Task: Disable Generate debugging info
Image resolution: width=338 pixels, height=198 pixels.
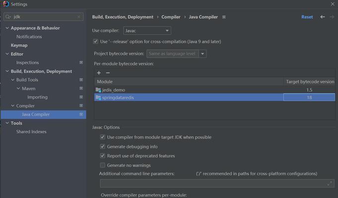Action: tap(102, 147)
